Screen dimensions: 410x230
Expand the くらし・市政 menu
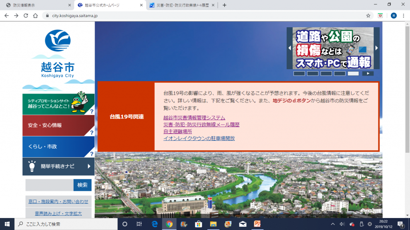click(x=58, y=147)
